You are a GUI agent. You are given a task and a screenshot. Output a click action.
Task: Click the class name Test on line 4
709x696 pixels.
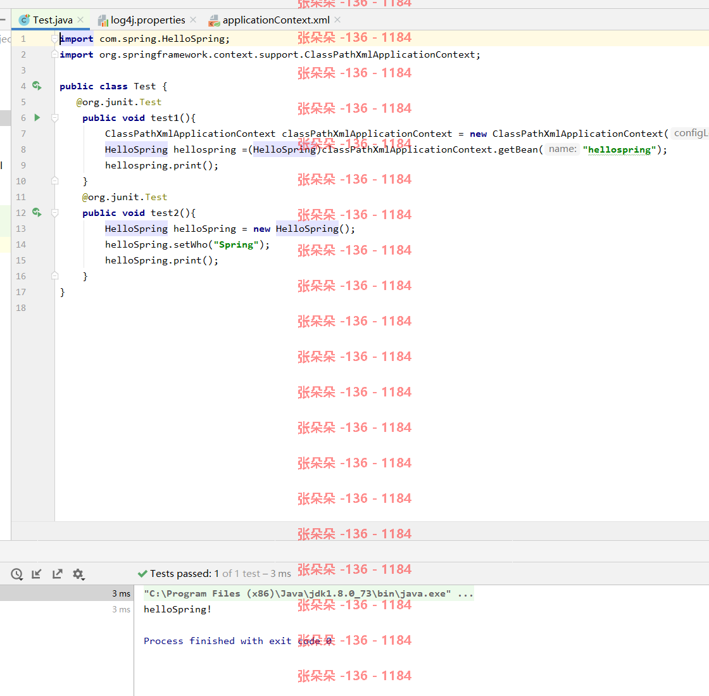click(x=145, y=86)
